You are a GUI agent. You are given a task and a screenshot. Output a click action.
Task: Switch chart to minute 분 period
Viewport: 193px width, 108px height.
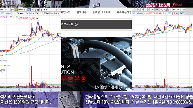(41, 10)
